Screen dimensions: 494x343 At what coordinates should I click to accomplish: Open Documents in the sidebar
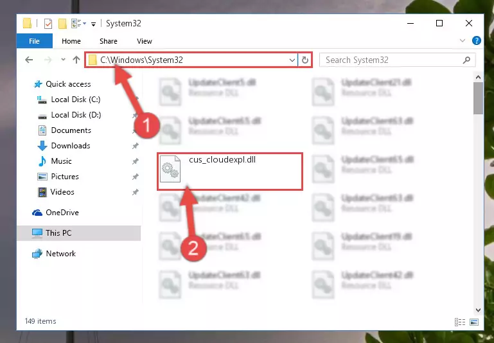coord(71,130)
